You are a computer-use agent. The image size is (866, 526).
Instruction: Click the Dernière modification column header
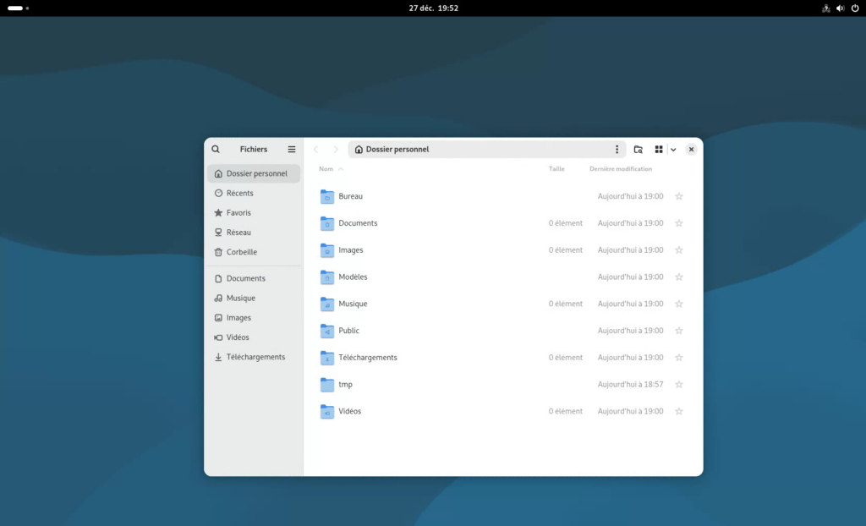620,169
